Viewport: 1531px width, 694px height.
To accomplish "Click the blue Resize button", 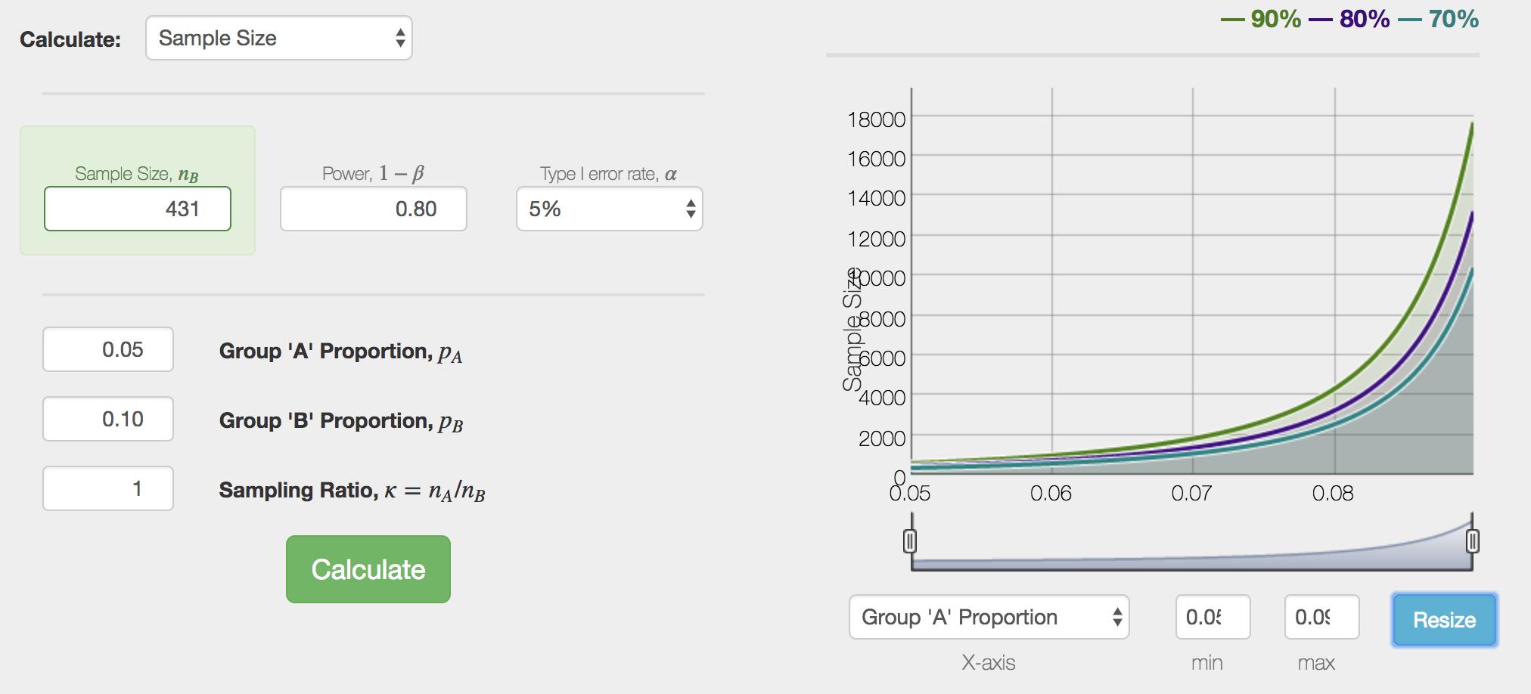I will [1443, 620].
